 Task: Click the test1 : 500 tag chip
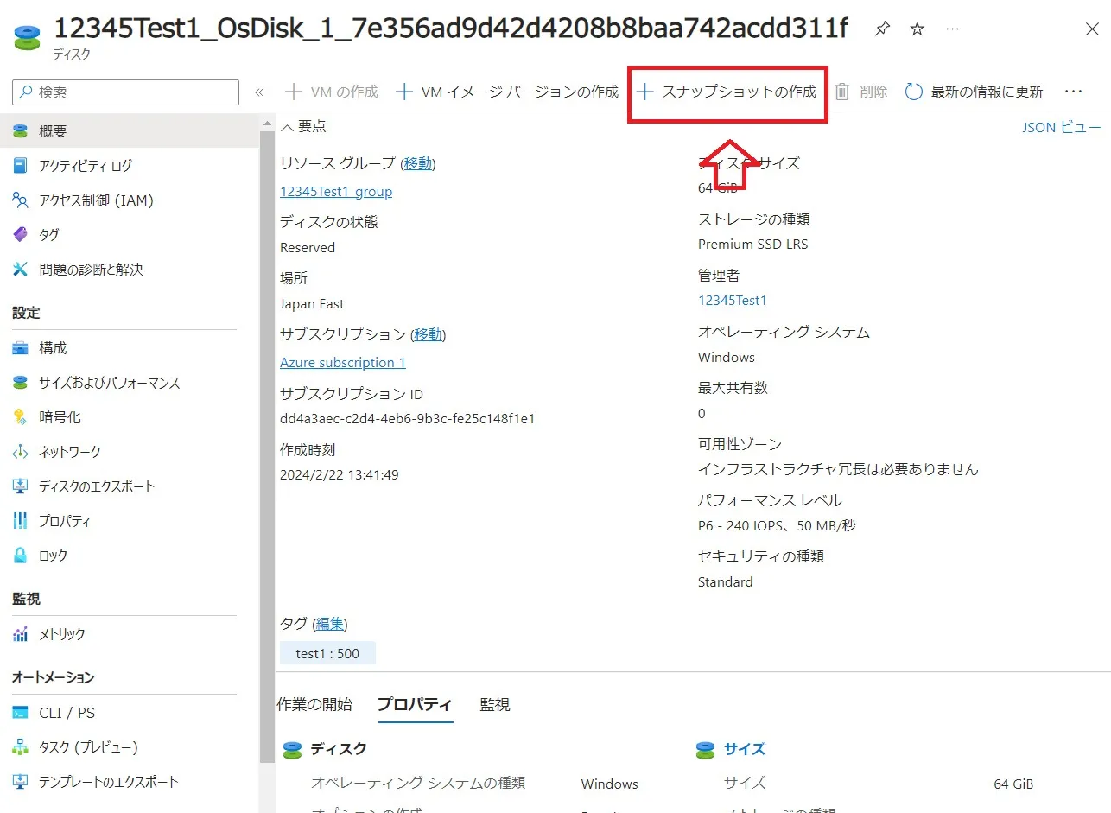(327, 653)
